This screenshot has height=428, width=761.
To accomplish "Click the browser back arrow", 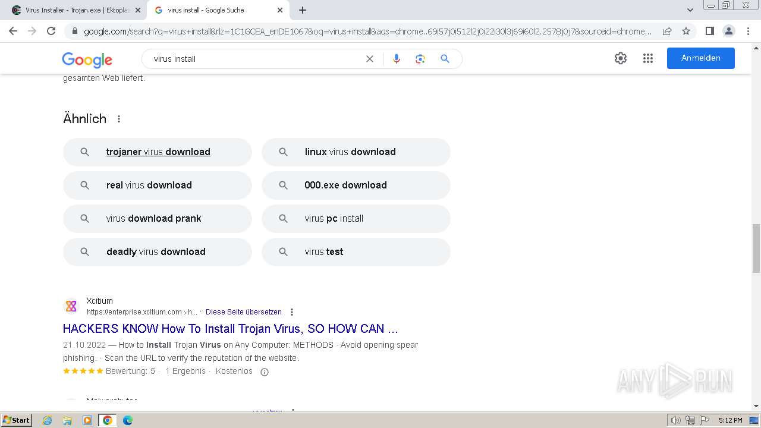I will coord(13,31).
